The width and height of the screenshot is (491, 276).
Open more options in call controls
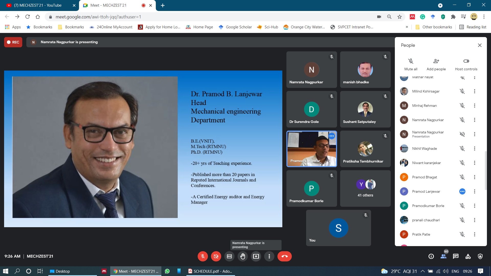(269, 256)
